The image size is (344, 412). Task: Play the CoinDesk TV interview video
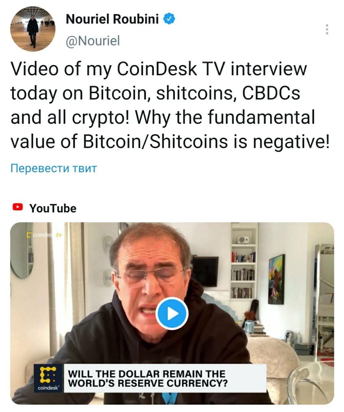(x=172, y=314)
